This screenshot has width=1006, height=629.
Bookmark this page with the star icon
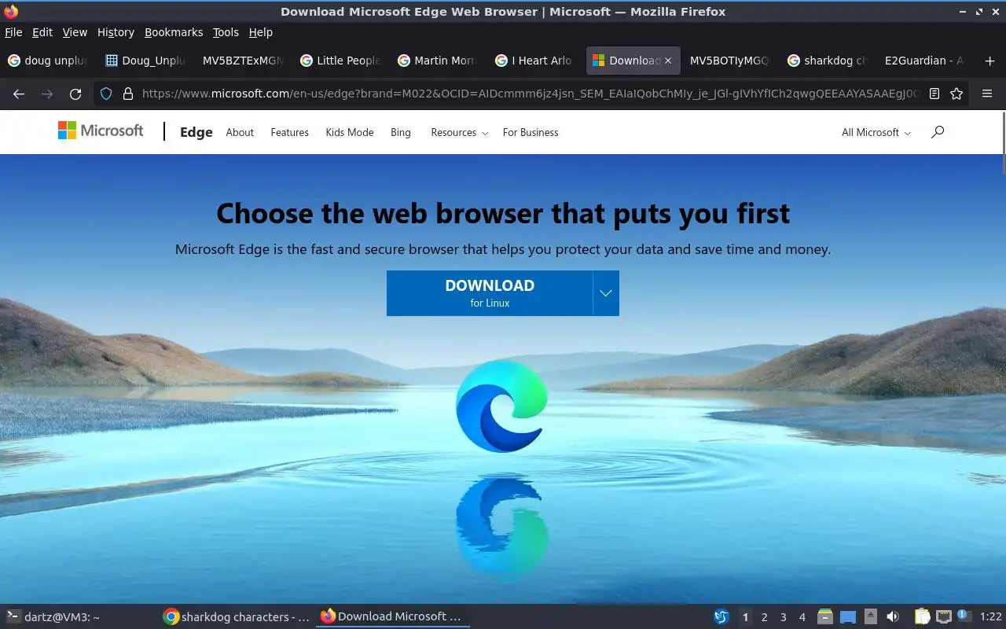(x=956, y=94)
